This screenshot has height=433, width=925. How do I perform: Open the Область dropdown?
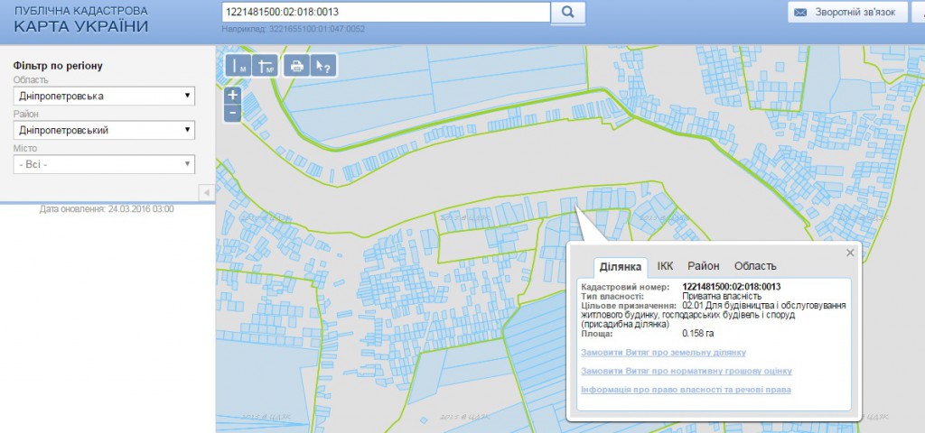click(105, 96)
